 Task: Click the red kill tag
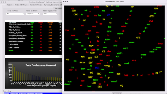pyautogui.click(x=123, y=31)
